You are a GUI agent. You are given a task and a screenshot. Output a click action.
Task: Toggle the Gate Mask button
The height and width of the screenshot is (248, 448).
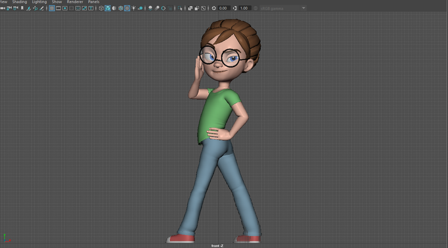pos(71,9)
